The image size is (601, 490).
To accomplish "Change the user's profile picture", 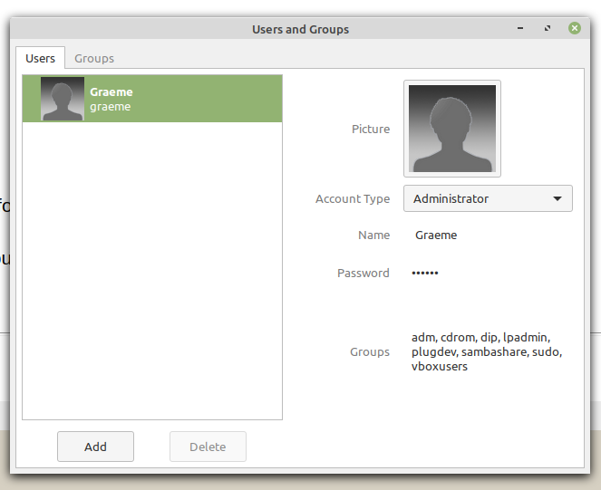I will pyautogui.click(x=452, y=129).
